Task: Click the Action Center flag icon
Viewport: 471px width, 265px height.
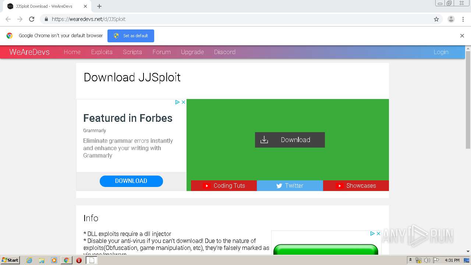Action: (436, 260)
